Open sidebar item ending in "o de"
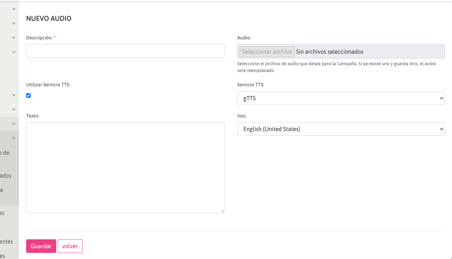 tap(5, 153)
